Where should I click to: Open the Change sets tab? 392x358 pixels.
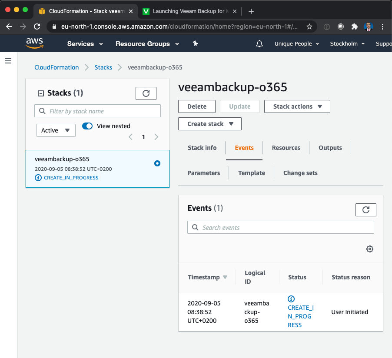point(300,173)
